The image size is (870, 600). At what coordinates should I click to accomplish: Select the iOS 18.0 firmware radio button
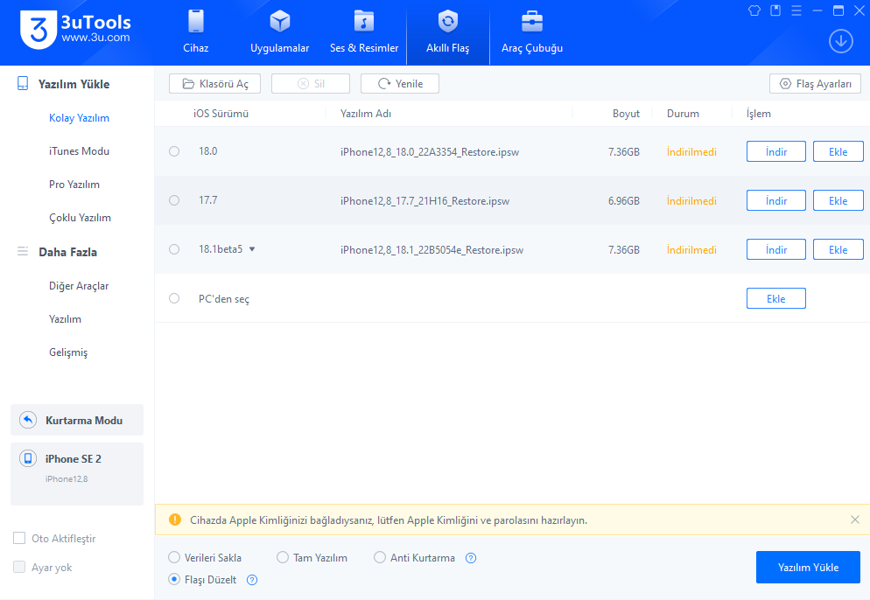click(174, 151)
